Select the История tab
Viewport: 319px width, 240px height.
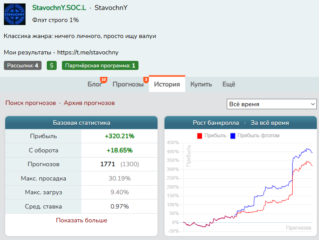click(x=167, y=84)
